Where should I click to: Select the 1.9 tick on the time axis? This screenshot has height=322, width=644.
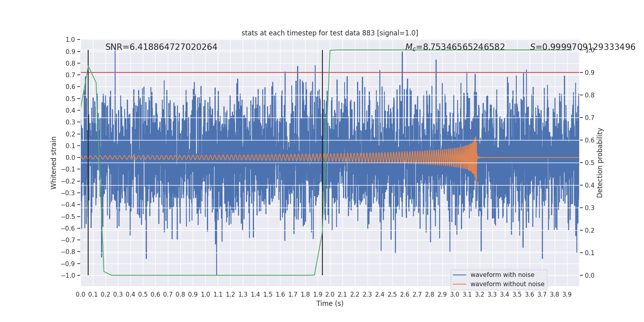318,295
